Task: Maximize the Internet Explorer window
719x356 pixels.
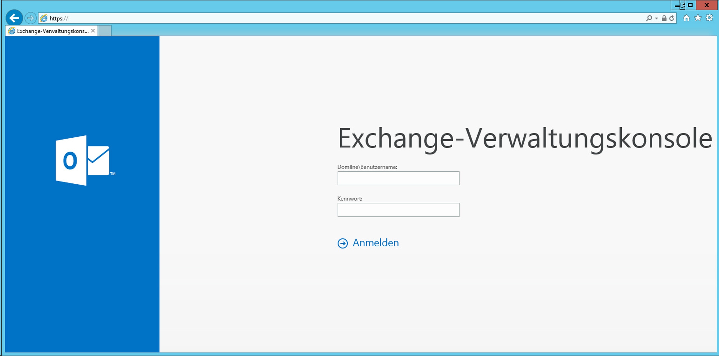Action: click(x=690, y=5)
